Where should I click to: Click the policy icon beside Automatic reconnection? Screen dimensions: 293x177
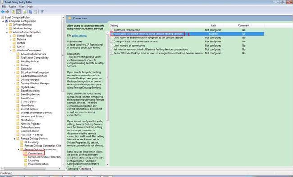[x=111, y=30]
